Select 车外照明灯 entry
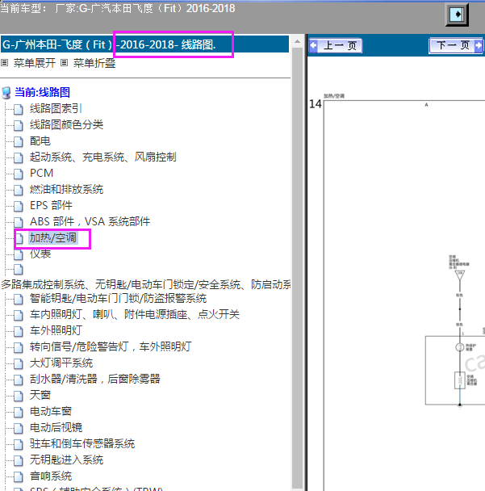 tap(56, 330)
